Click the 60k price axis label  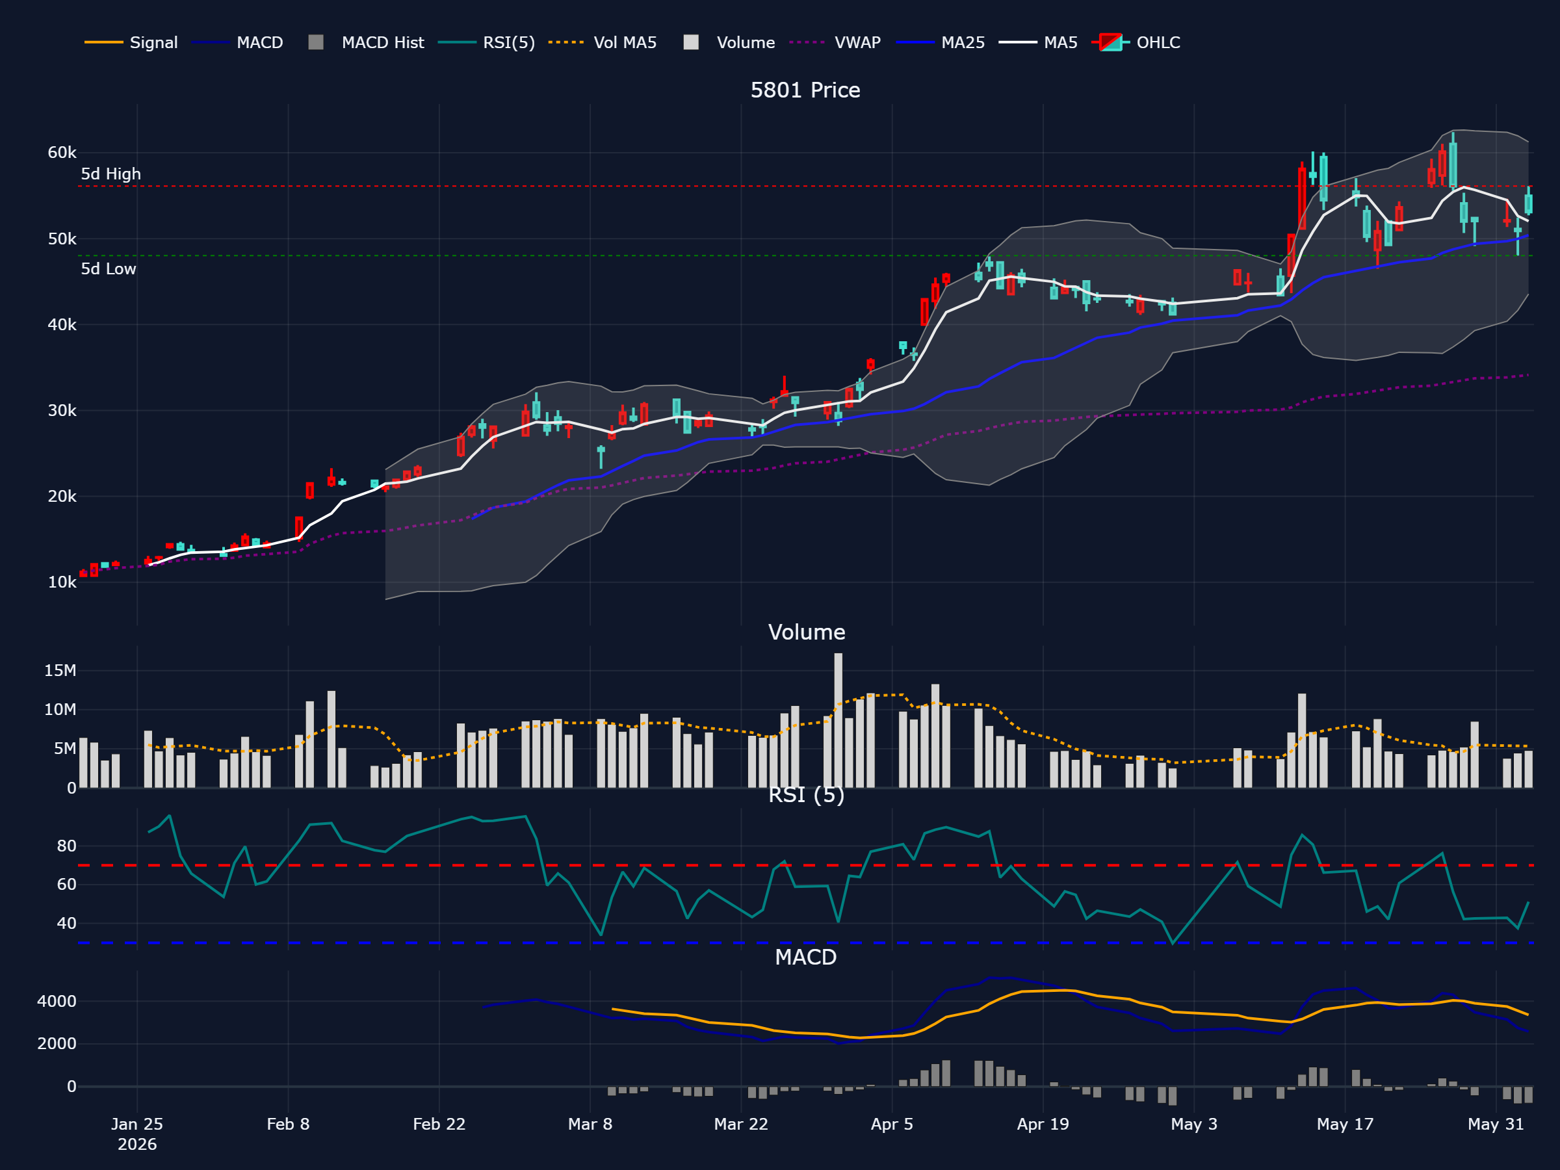tap(62, 152)
